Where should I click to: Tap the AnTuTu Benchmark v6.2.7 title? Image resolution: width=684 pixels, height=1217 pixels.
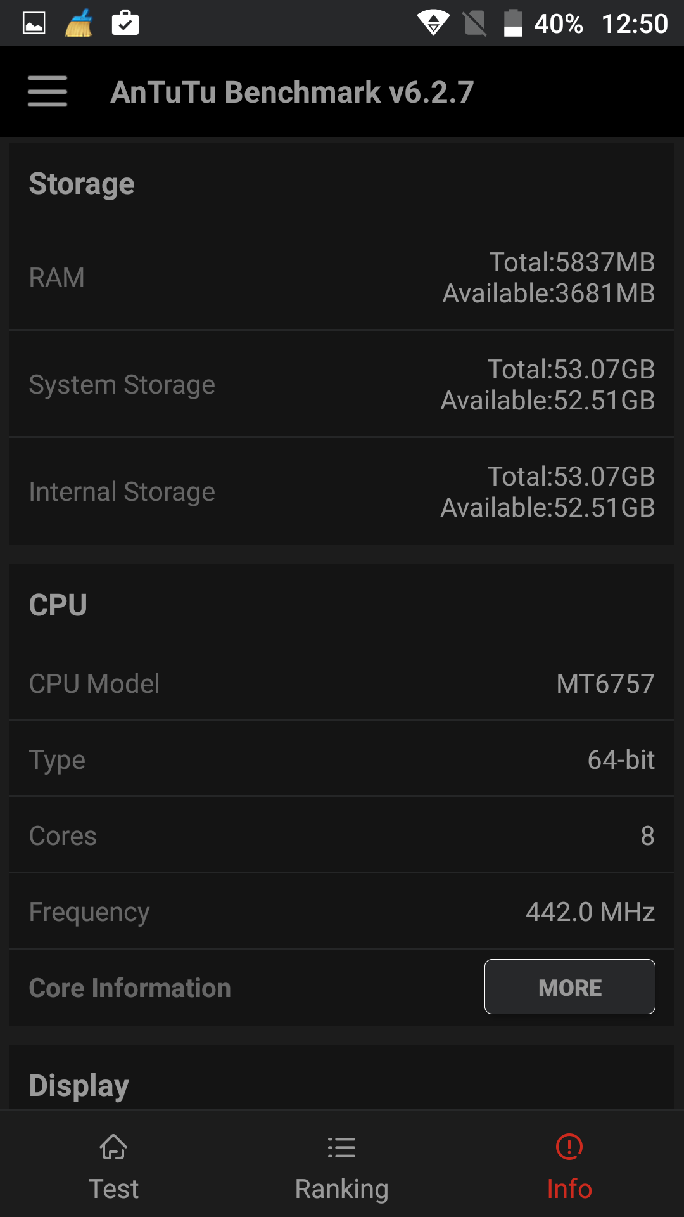coord(292,92)
